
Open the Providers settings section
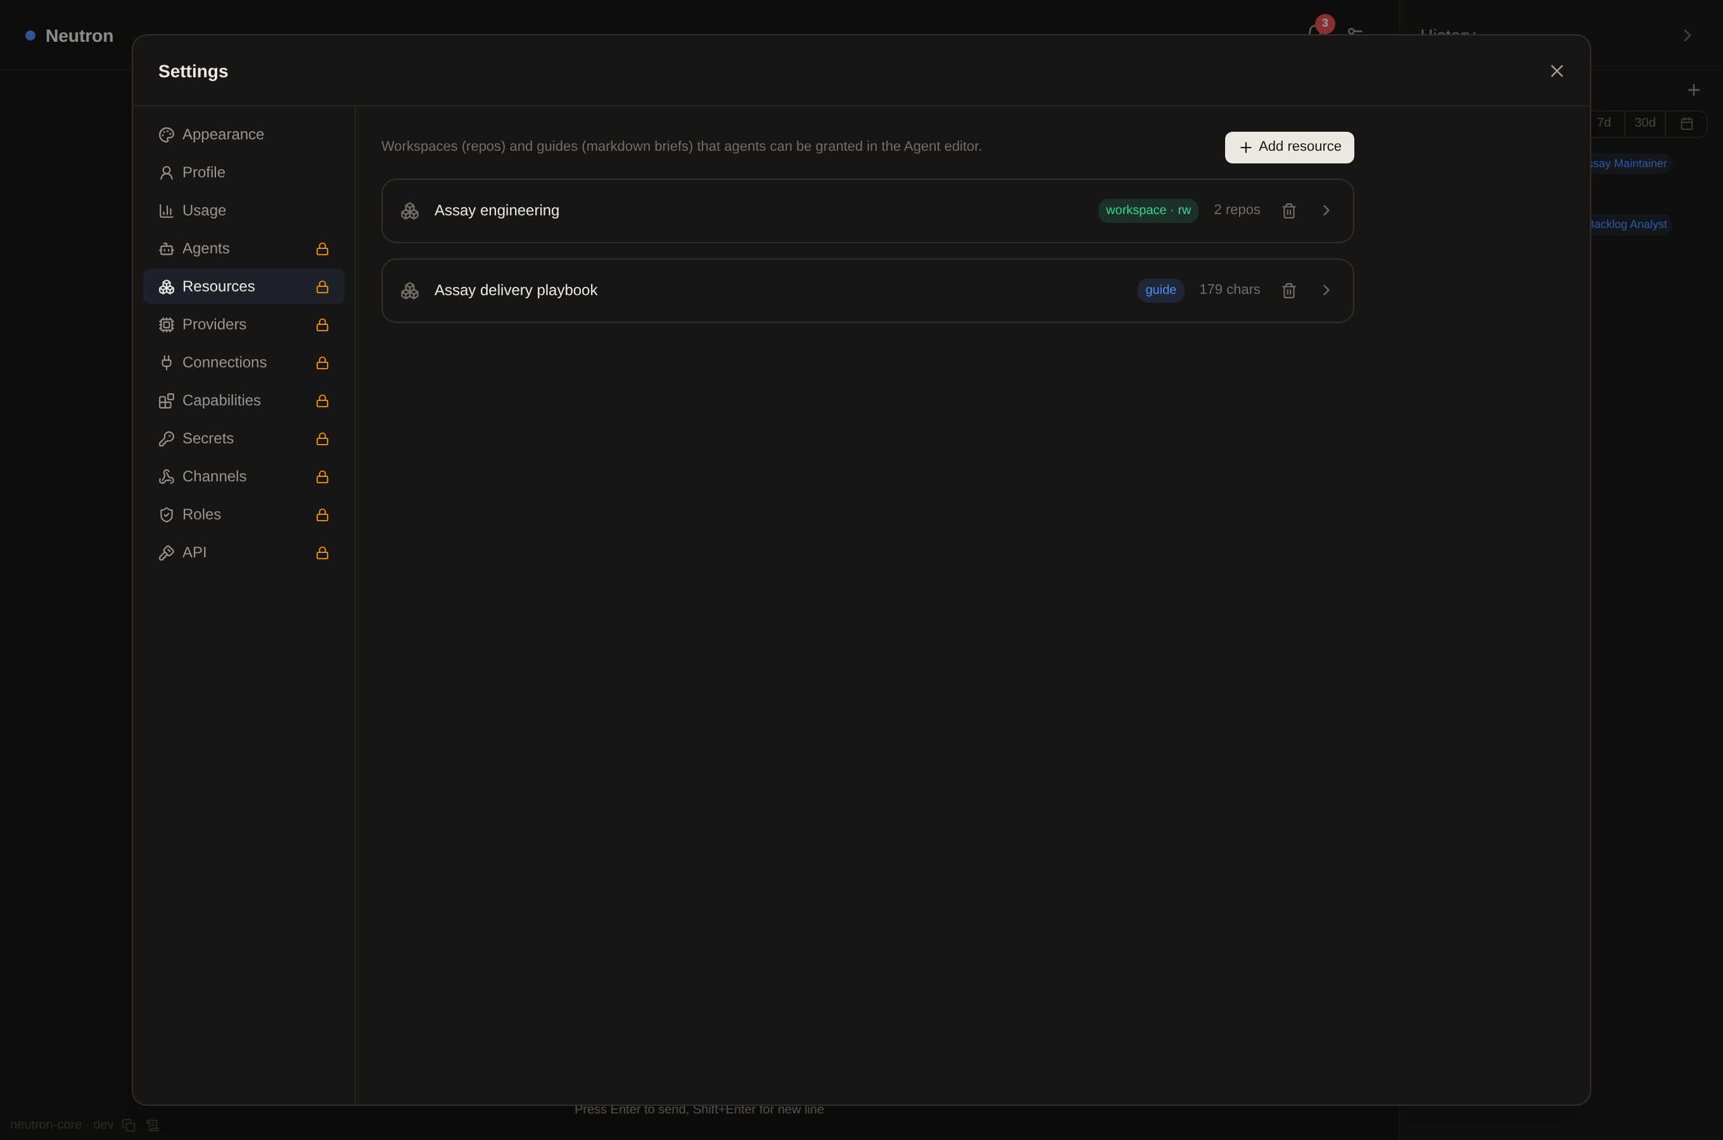click(243, 324)
